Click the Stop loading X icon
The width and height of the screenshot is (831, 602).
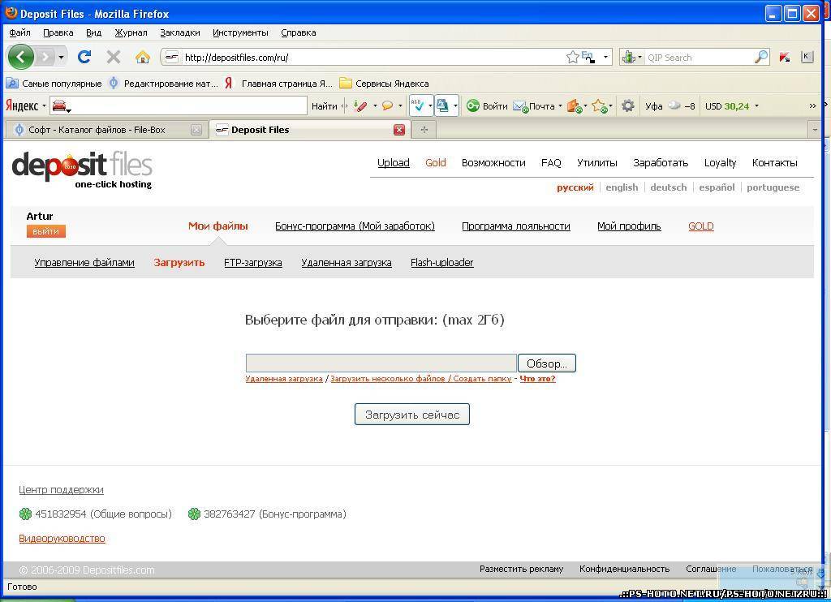coord(114,57)
